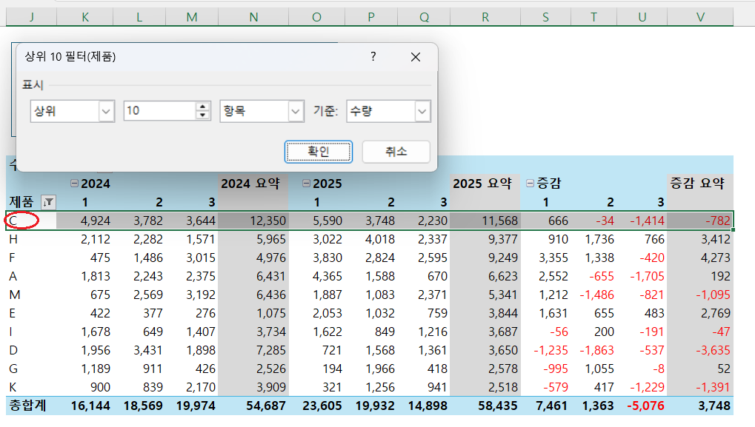This screenshot has height=427, width=755.
Task: Select column N header
Action: coord(253,17)
